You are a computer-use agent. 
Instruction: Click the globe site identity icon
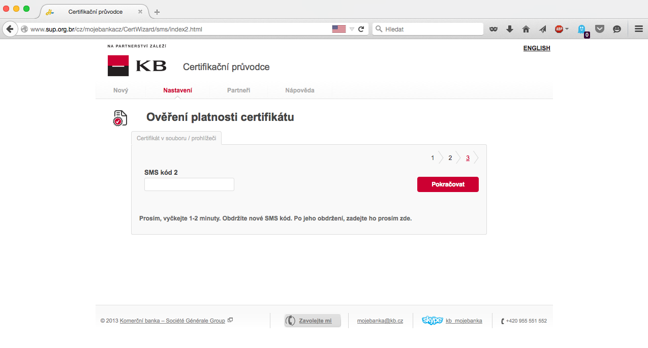click(24, 29)
